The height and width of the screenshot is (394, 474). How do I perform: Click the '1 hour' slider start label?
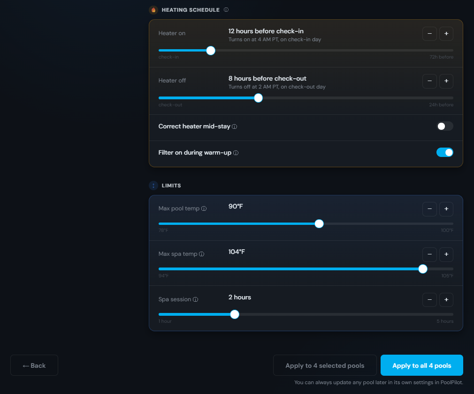tap(165, 321)
